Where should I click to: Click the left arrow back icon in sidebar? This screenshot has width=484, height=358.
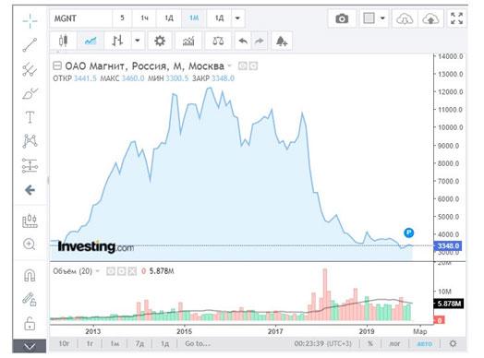click(30, 190)
